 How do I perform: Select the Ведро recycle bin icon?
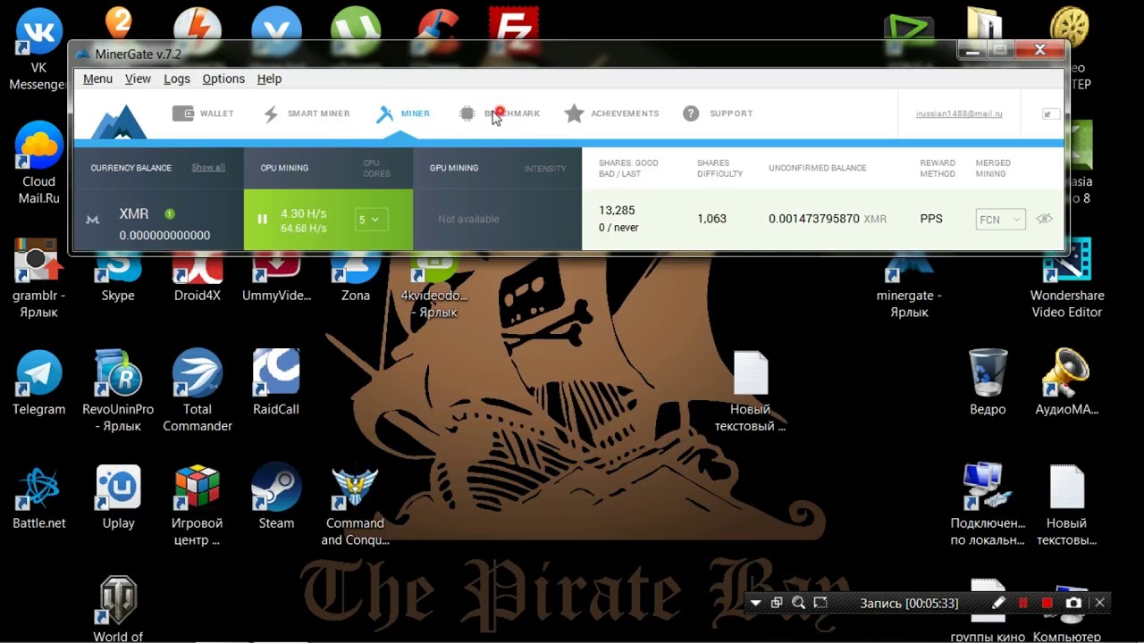(988, 382)
